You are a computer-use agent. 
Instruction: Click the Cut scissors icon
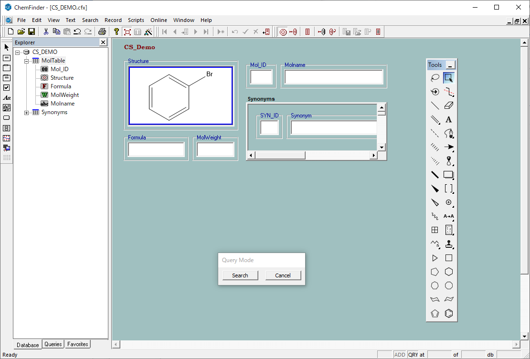pyautogui.click(x=46, y=32)
